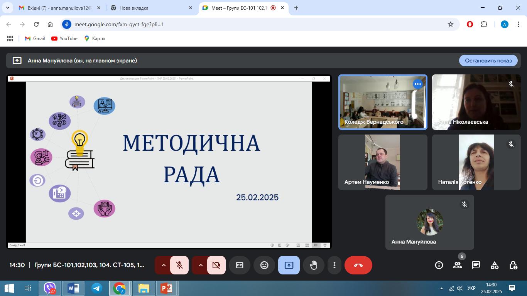Viewport: 527px width, 296px height.
Task: Close the Нова вкладка tab
Action: tap(191, 8)
